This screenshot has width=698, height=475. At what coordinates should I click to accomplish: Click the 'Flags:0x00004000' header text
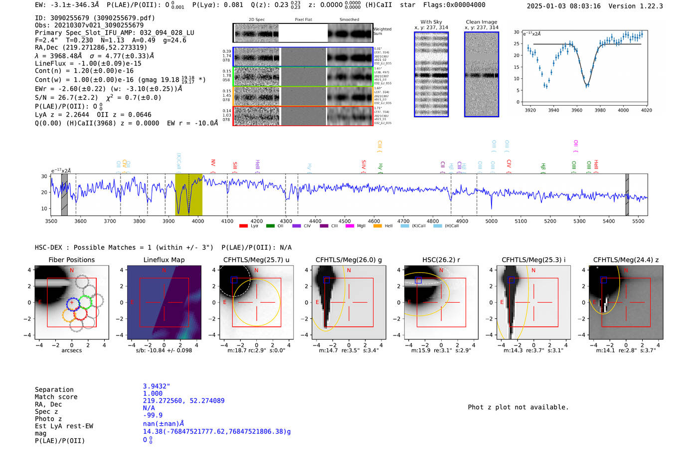454,5
